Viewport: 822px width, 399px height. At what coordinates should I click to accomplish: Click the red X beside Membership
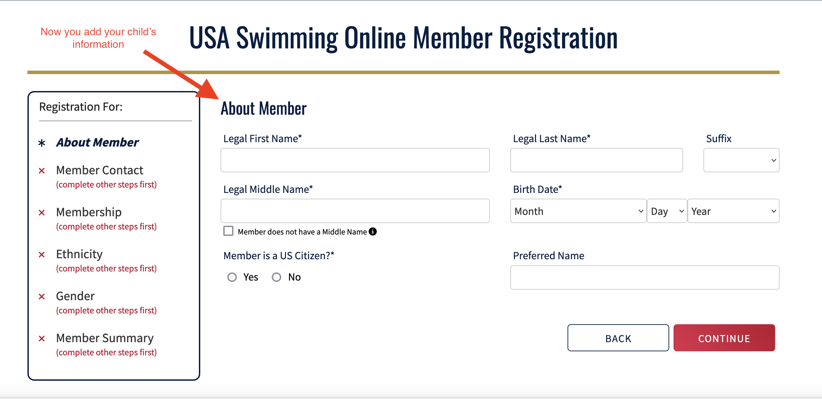(x=42, y=213)
